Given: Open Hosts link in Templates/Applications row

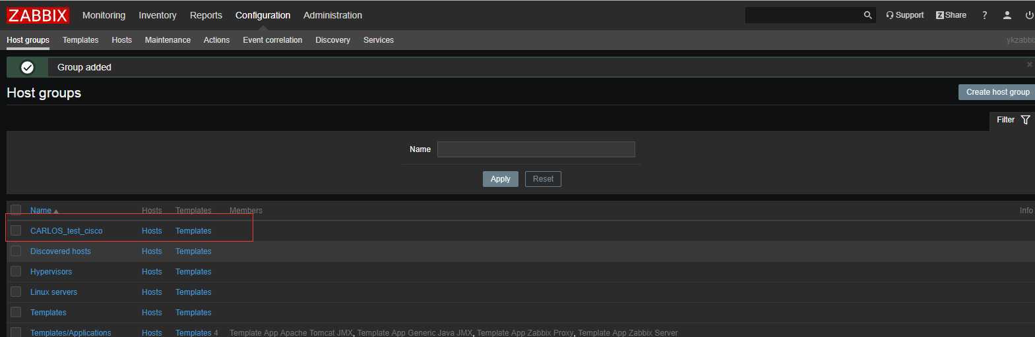Looking at the screenshot, I should (x=152, y=332).
